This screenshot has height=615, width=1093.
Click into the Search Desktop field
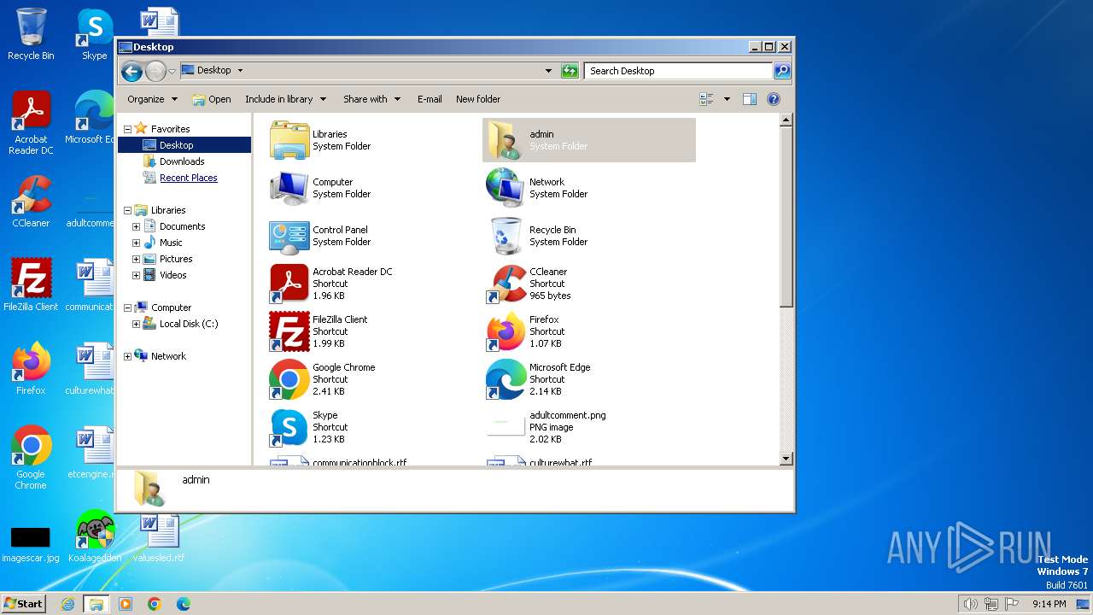point(679,71)
